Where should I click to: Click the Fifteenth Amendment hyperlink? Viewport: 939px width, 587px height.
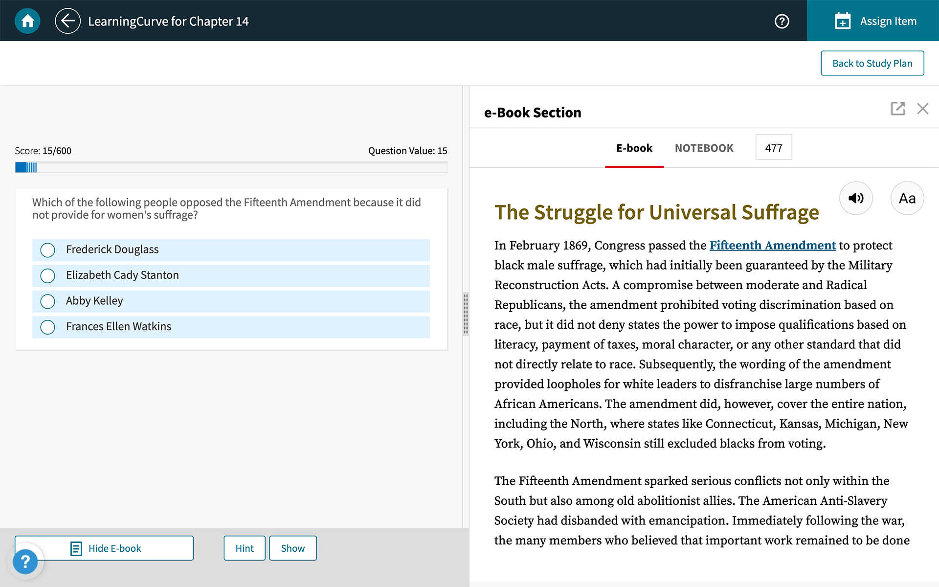click(772, 245)
